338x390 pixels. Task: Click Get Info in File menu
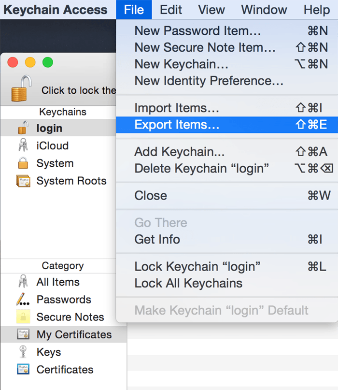(157, 239)
